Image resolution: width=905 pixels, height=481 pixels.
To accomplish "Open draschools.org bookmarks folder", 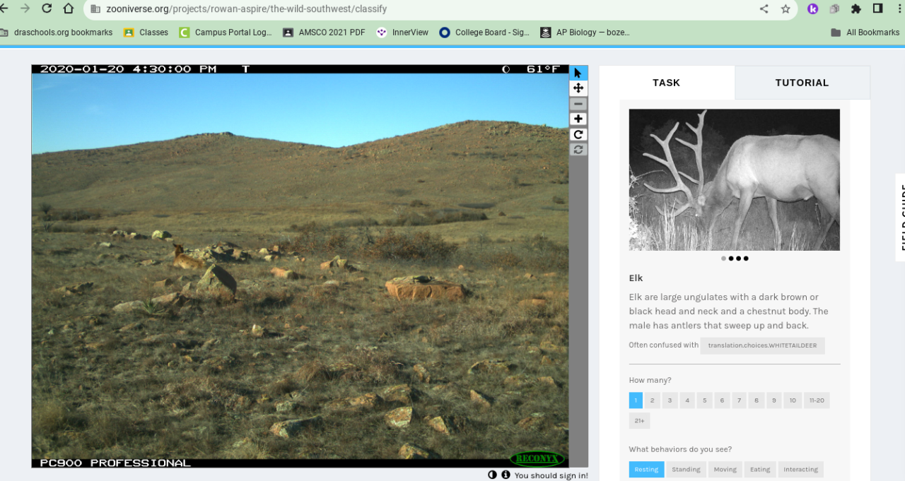I will coord(56,32).
